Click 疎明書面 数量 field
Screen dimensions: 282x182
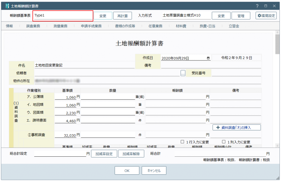108,121
